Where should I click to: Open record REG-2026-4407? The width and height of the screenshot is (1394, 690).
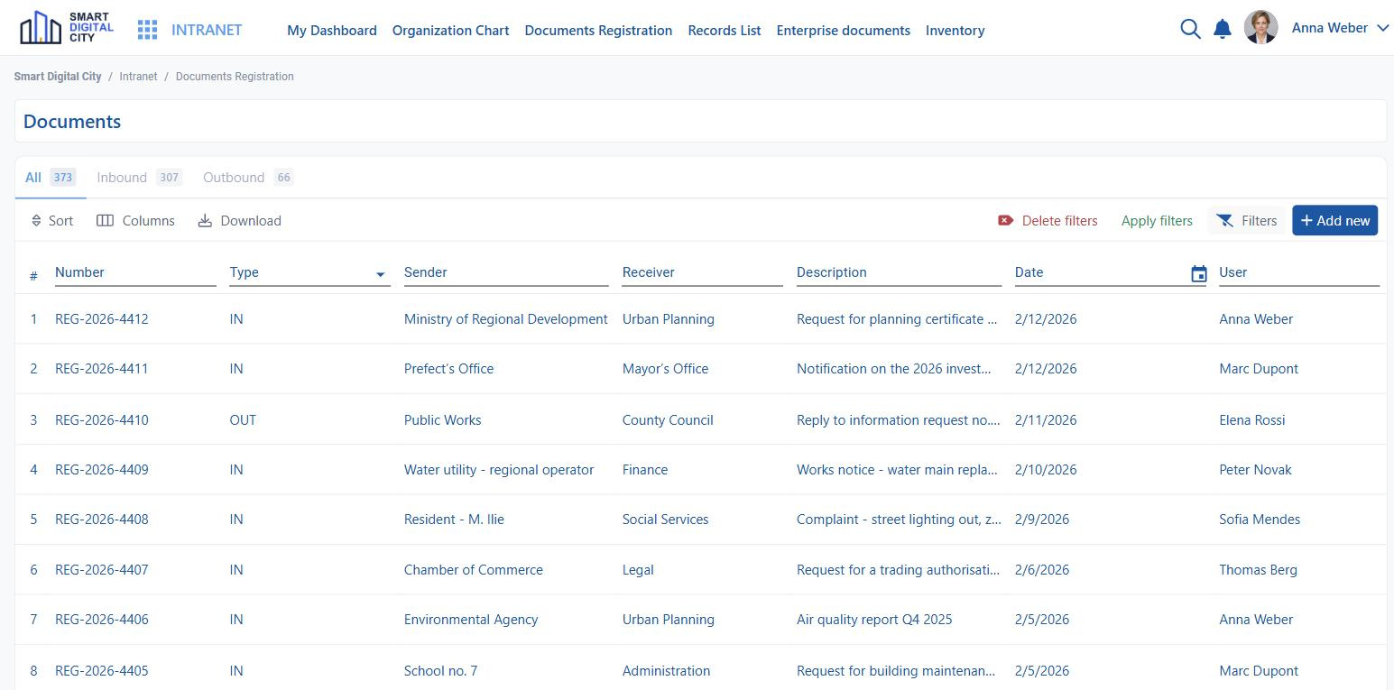(x=102, y=570)
